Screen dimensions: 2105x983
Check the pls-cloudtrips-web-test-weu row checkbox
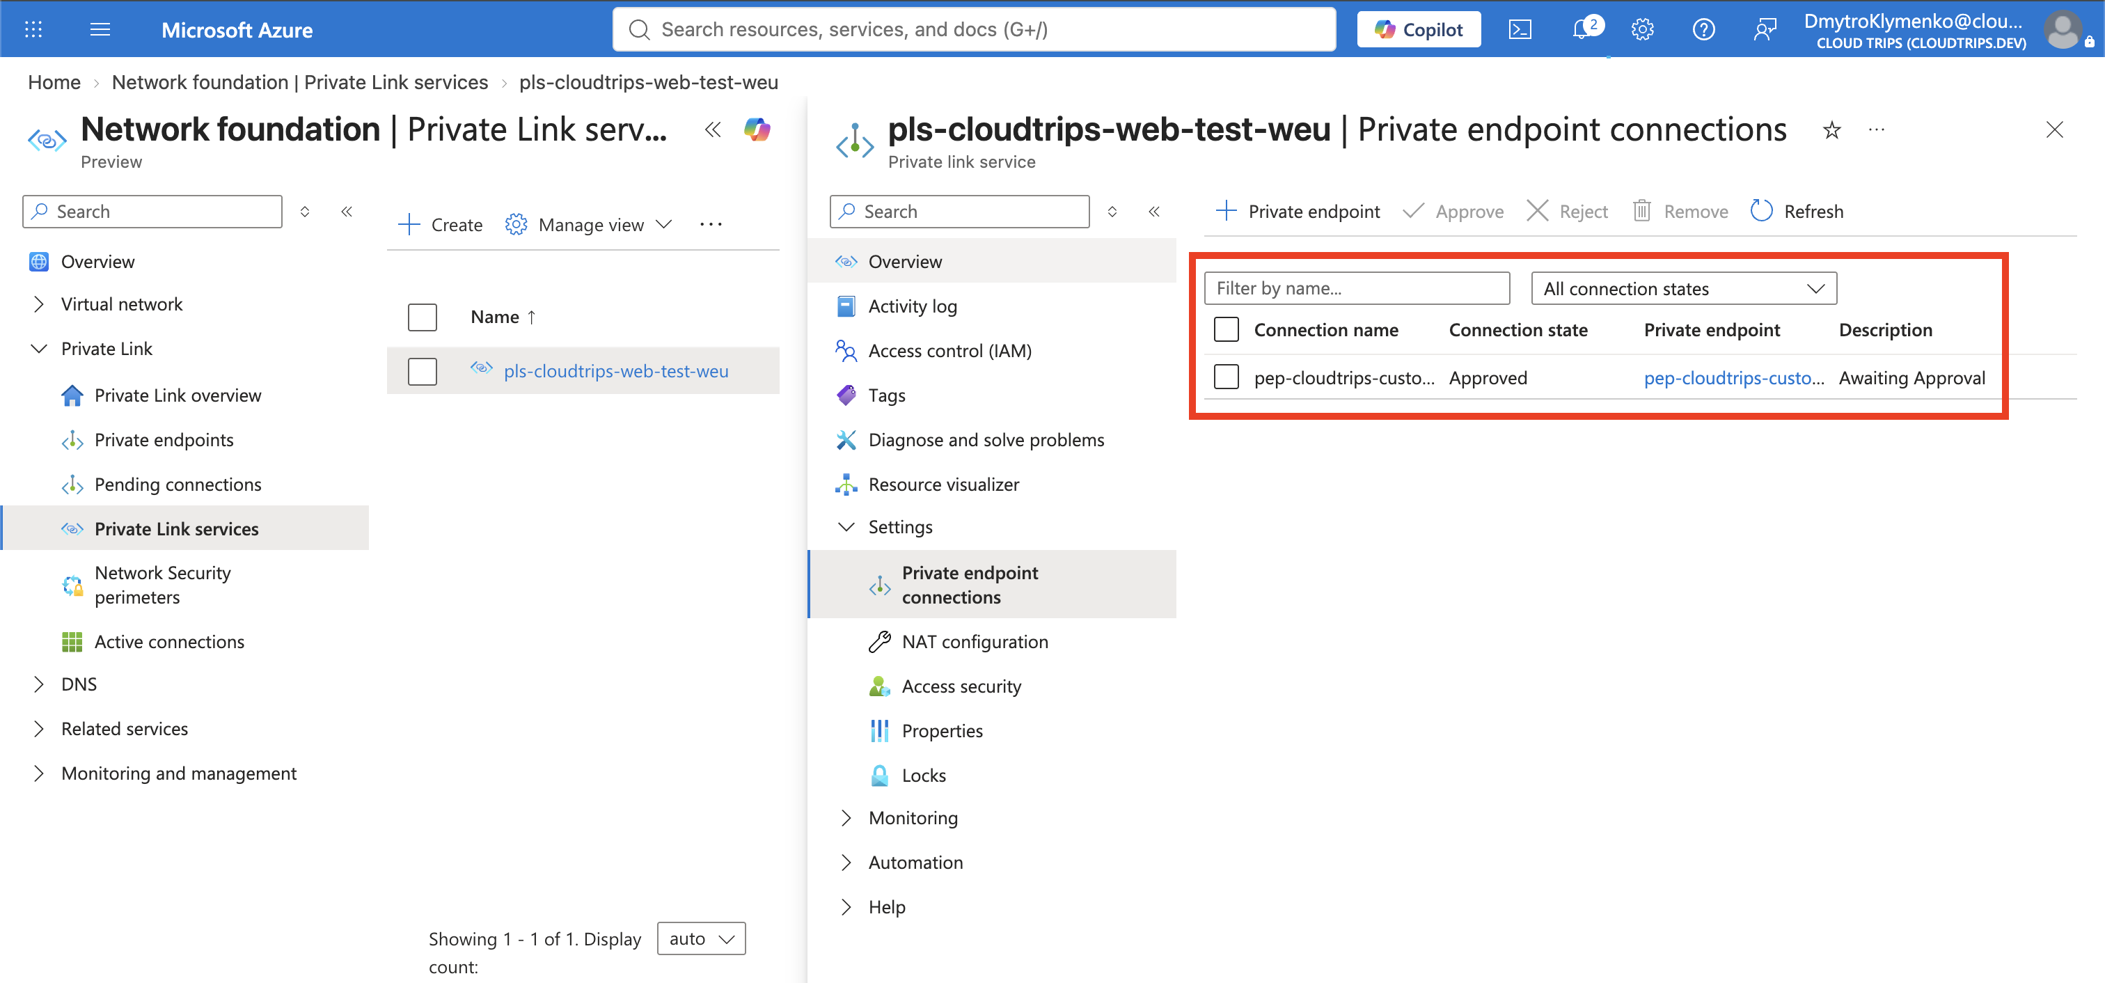pyautogui.click(x=423, y=371)
